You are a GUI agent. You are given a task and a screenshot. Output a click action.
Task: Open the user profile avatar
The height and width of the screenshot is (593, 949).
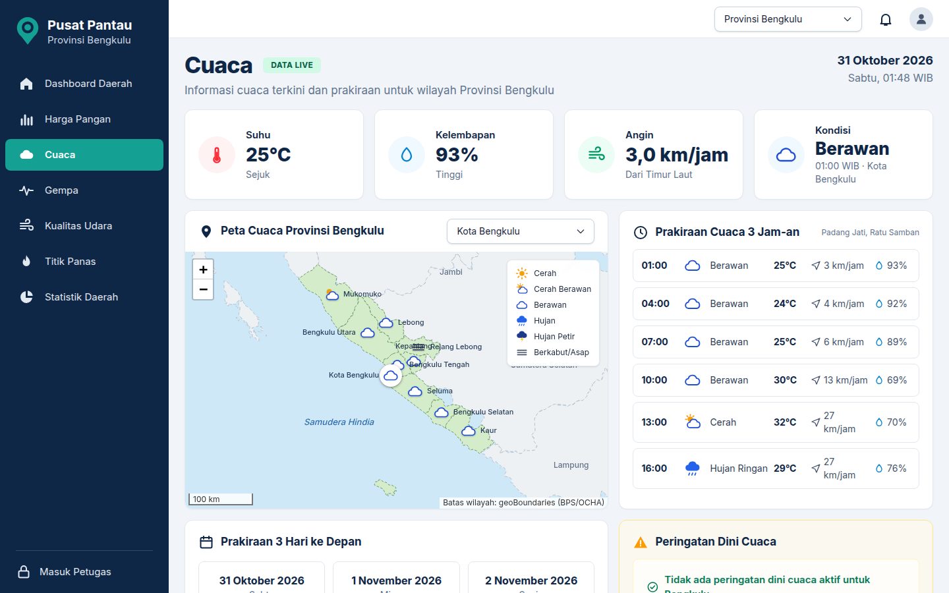921,19
